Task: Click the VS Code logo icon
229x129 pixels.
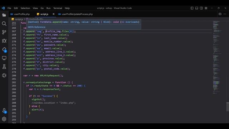Action: click(x=3, y=8)
